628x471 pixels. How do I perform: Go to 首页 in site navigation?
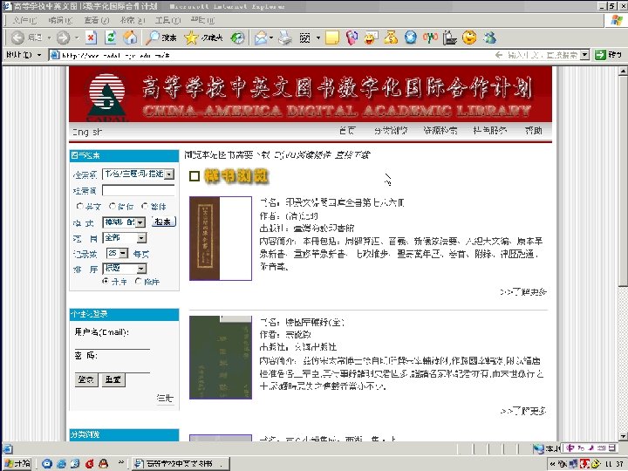(x=347, y=131)
